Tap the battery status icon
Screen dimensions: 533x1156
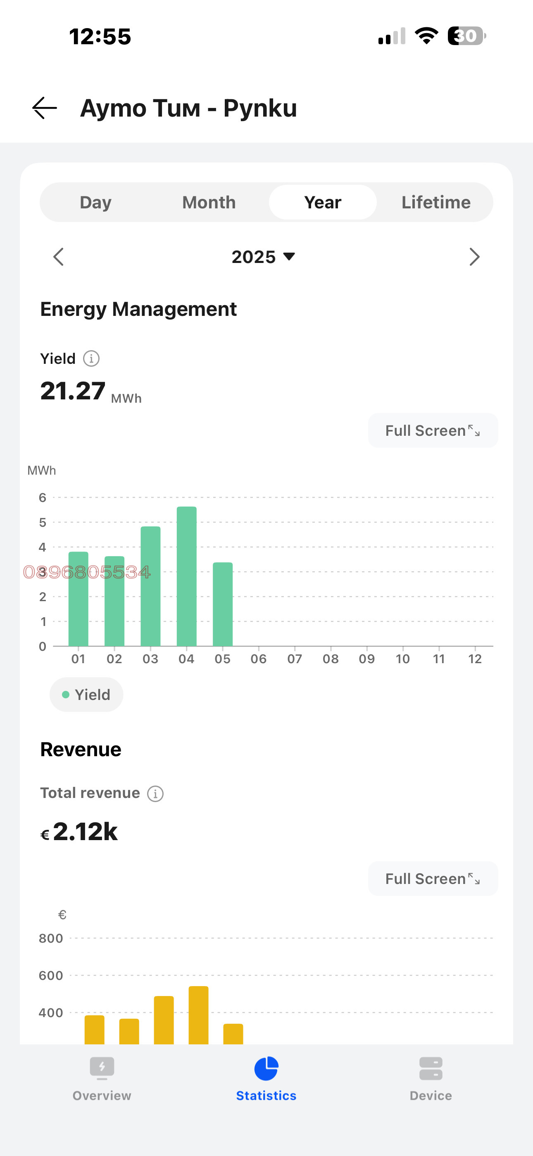[x=466, y=36]
